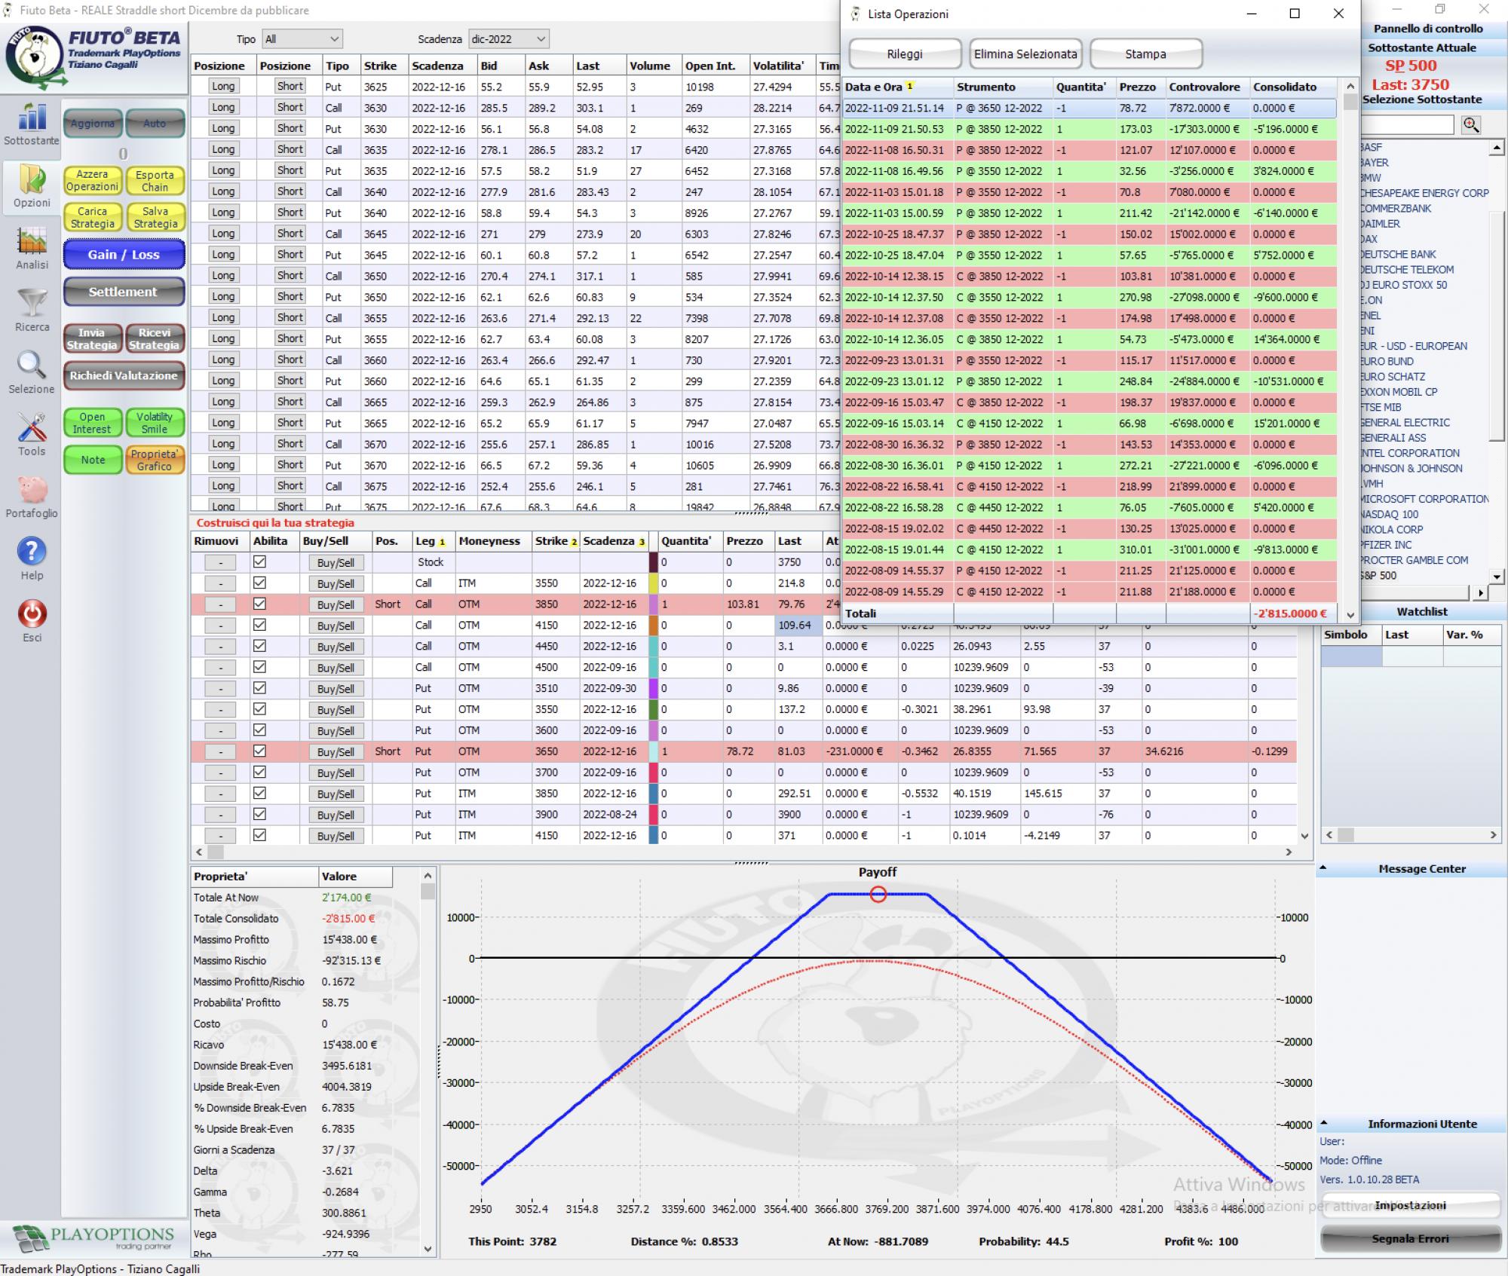The height and width of the screenshot is (1276, 1508).
Task: Open the Selezione magnifier icon
Action: tap(31, 367)
